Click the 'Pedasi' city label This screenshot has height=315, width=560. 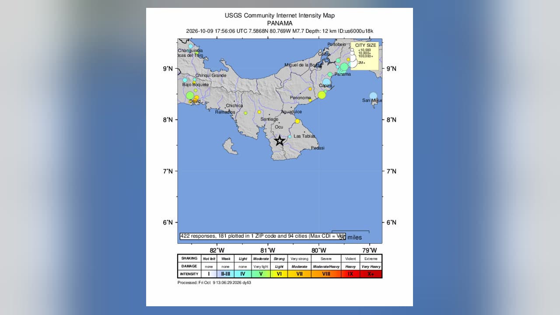[318, 148]
